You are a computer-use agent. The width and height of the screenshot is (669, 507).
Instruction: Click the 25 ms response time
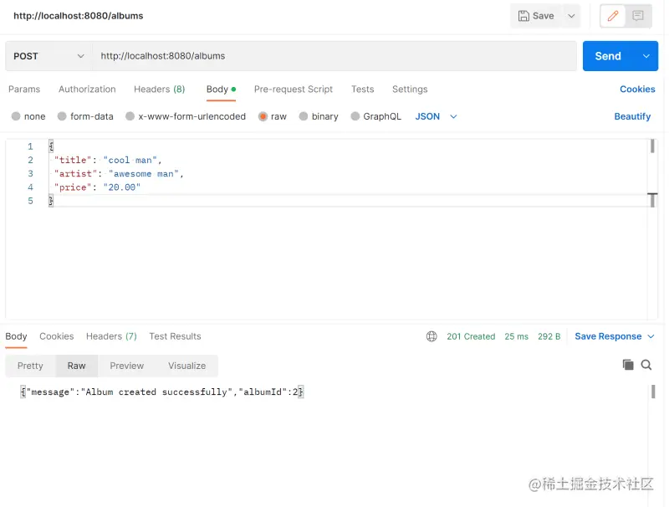click(516, 336)
